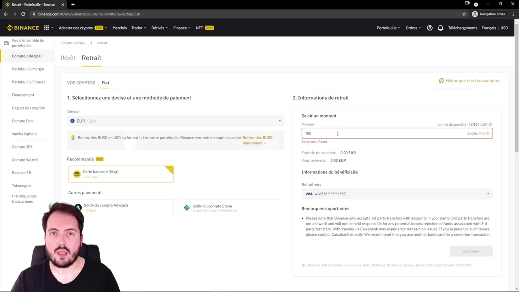Select Compte principal in sidebar
The image size is (519, 292).
tap(27, 56)
